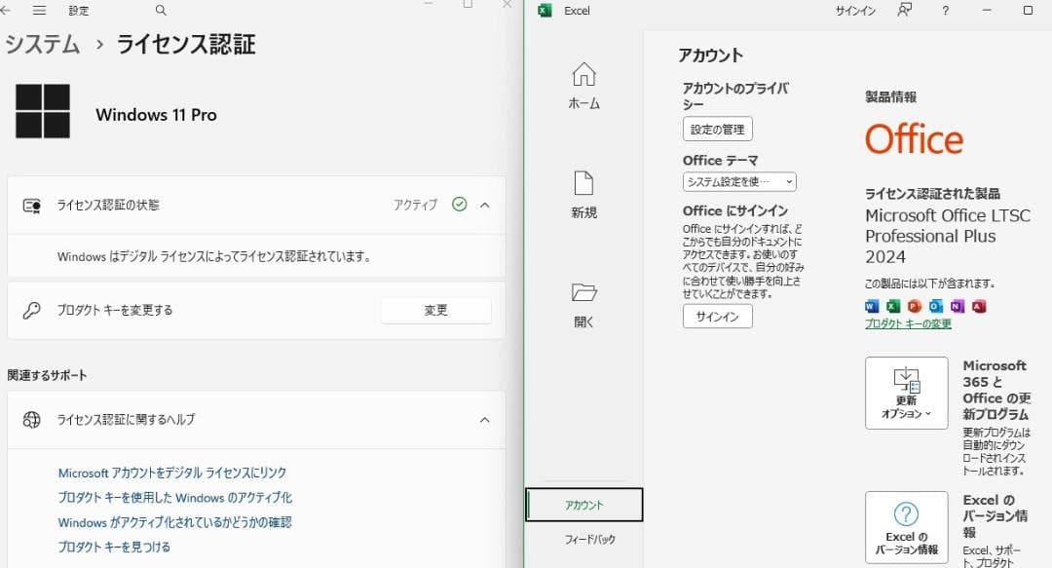Click the サインイン button under Office にサインイン

(x=718, y=317)
